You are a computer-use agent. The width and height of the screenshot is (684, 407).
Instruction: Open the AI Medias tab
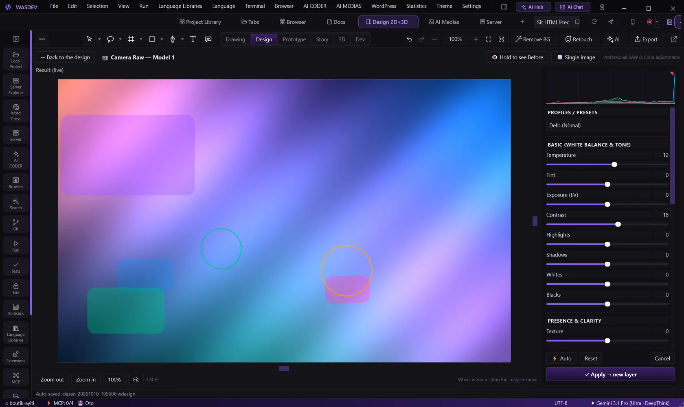[444, 22]
